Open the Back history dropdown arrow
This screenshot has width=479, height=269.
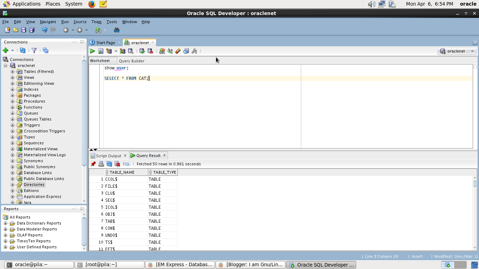73,30
